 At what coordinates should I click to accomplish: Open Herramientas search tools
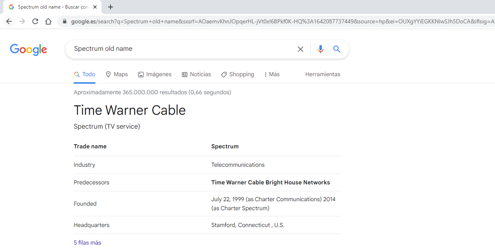click(323, 75)
